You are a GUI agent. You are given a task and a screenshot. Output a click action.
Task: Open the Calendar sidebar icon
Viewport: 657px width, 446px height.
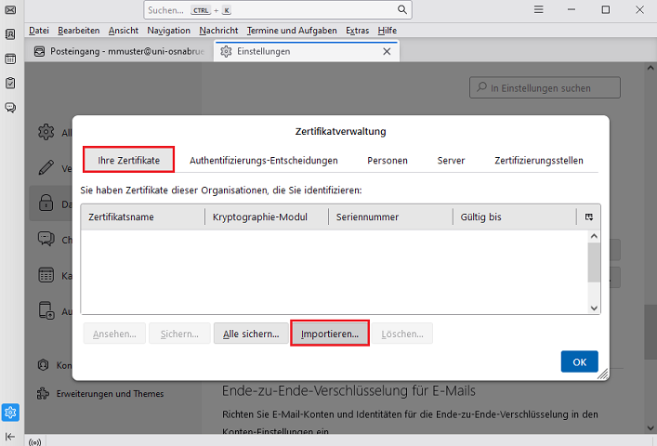[10, 59]
